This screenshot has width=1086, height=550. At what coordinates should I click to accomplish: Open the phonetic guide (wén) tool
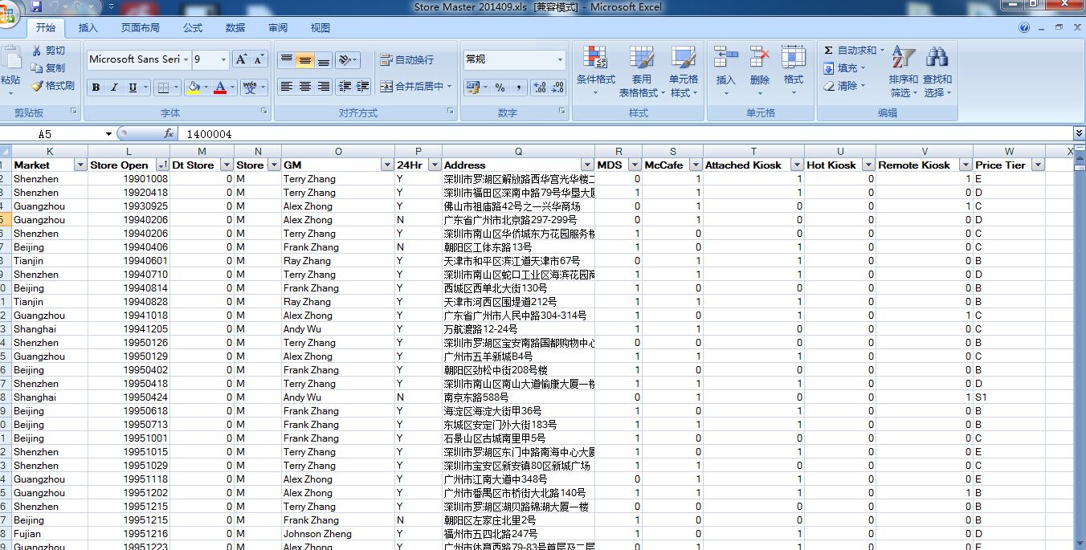[250, 88]
